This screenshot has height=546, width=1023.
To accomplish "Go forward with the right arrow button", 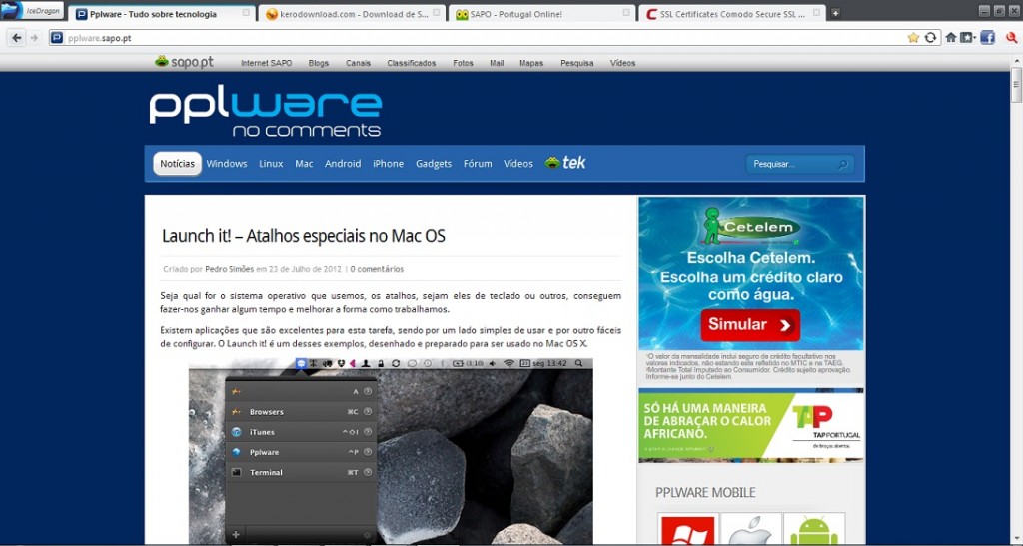I will (x=34, y=38).
